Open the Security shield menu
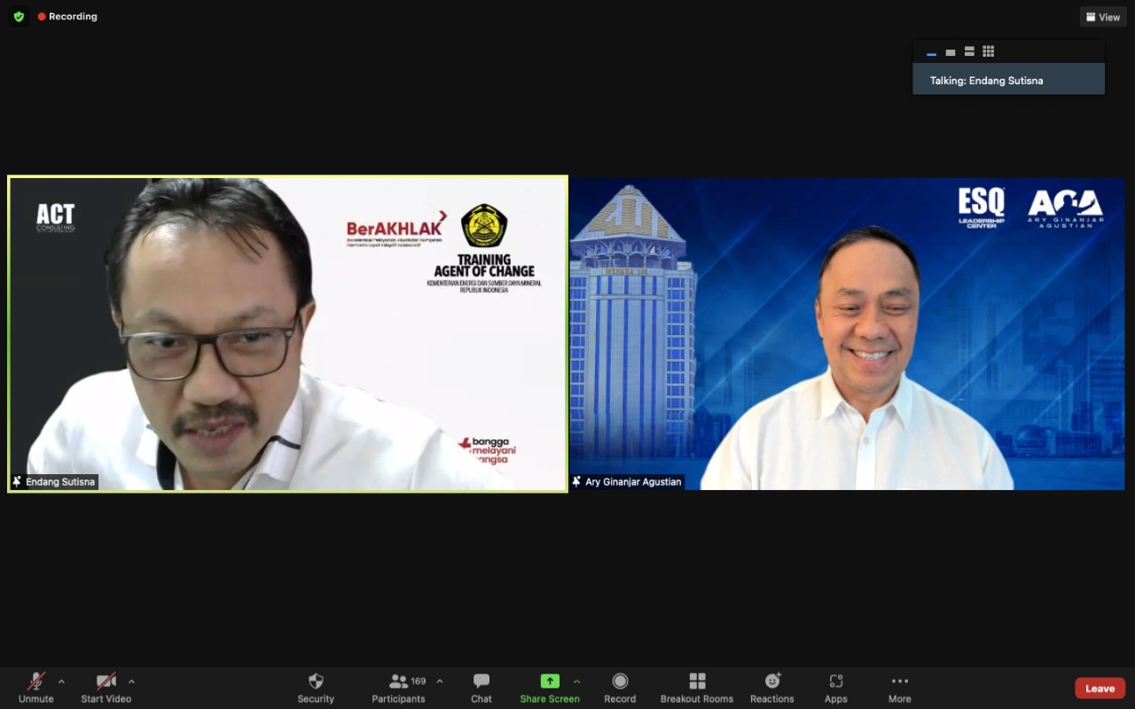 point(316,687)
